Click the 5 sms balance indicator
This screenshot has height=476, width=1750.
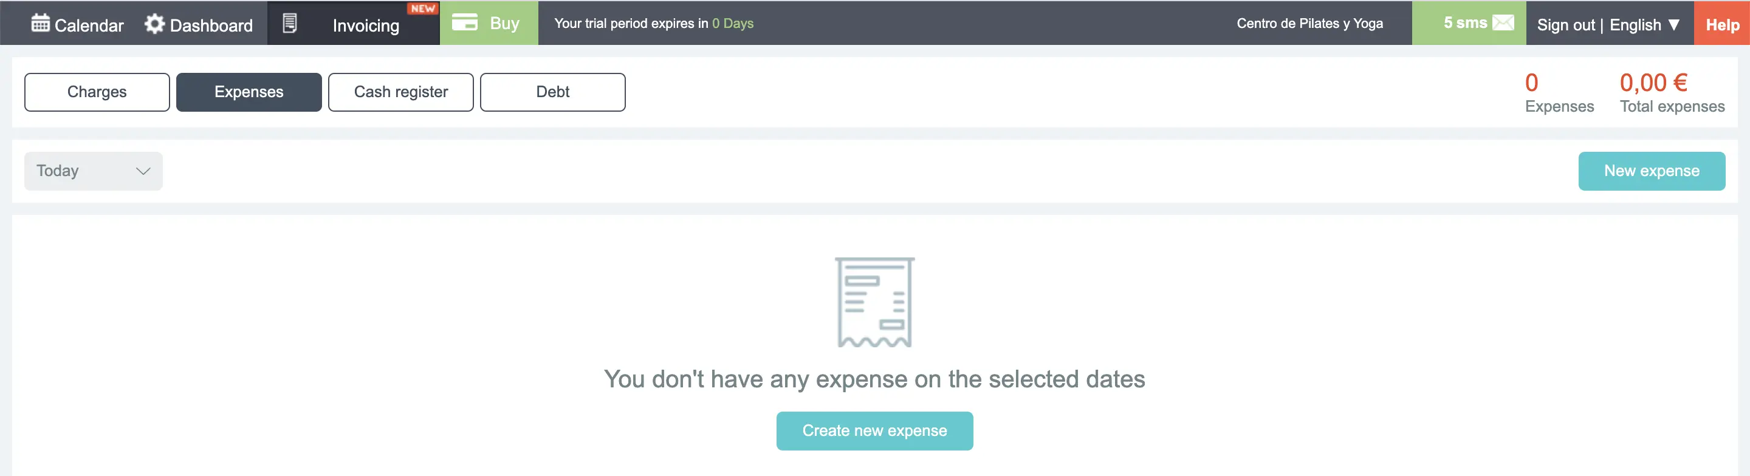[x=1469, y=23]
